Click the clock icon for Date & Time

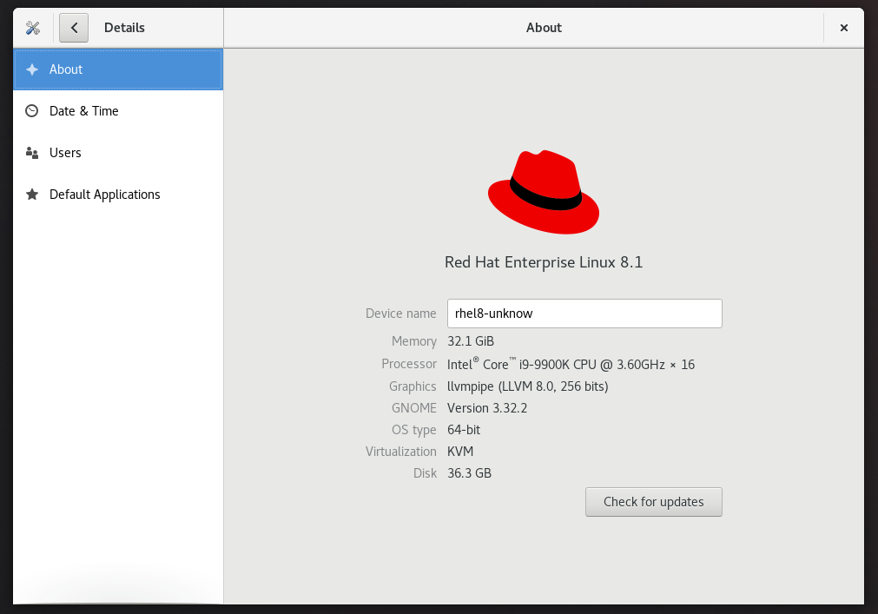click(x=32, y=111)
